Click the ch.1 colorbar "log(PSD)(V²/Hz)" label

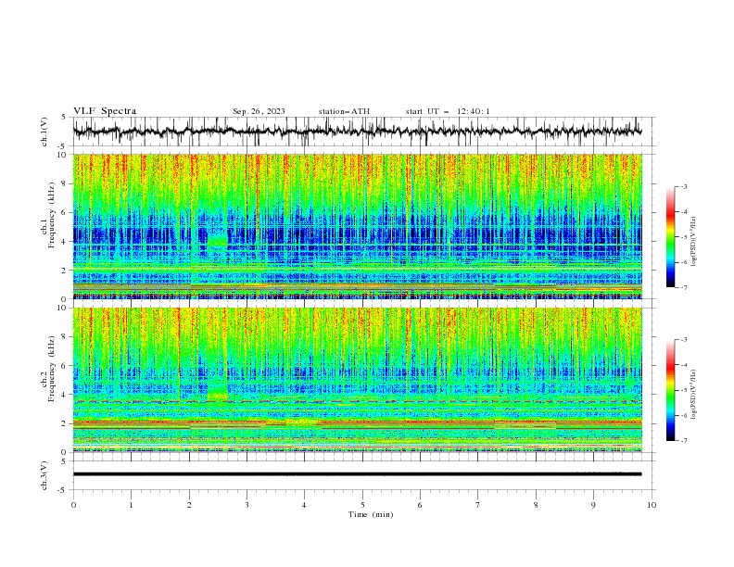(693, 242)
